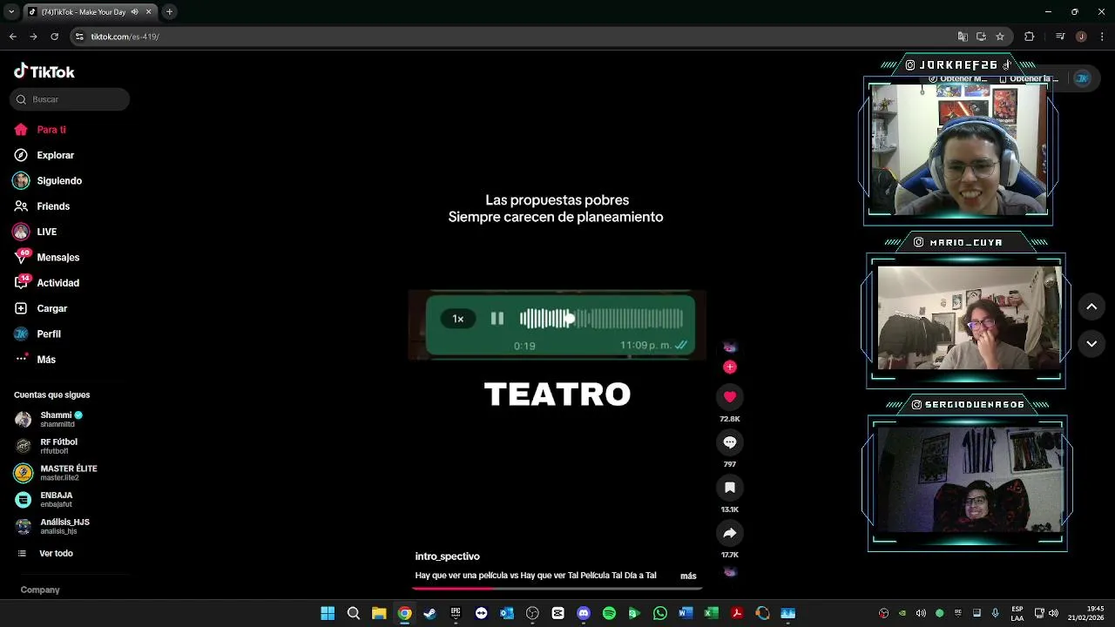Open the Perfil page

pos(37,334)
